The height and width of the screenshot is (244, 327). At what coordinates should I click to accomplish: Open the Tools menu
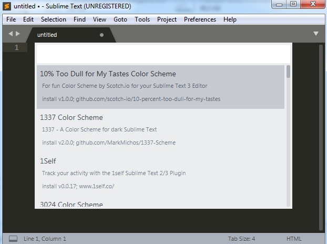[x=142, y=19]
